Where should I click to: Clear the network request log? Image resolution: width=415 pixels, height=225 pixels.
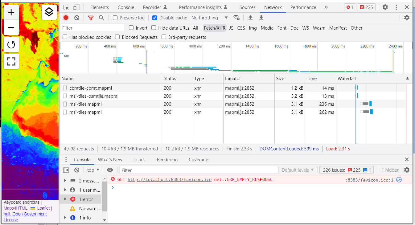point(76,18)
